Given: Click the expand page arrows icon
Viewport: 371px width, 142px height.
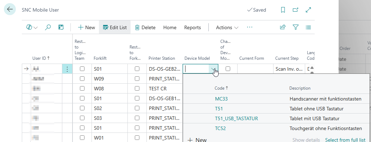Looking at the screenshot, I should pos(309,10).
